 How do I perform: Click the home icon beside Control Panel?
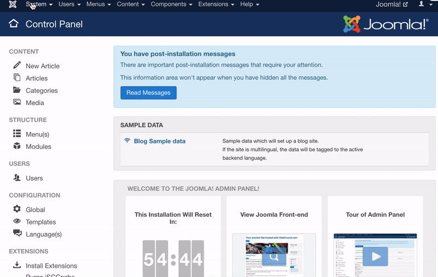(x=13, y=24)
